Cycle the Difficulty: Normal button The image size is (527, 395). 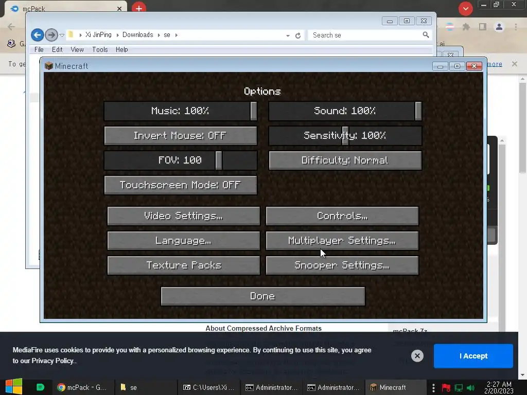point(345,160)
